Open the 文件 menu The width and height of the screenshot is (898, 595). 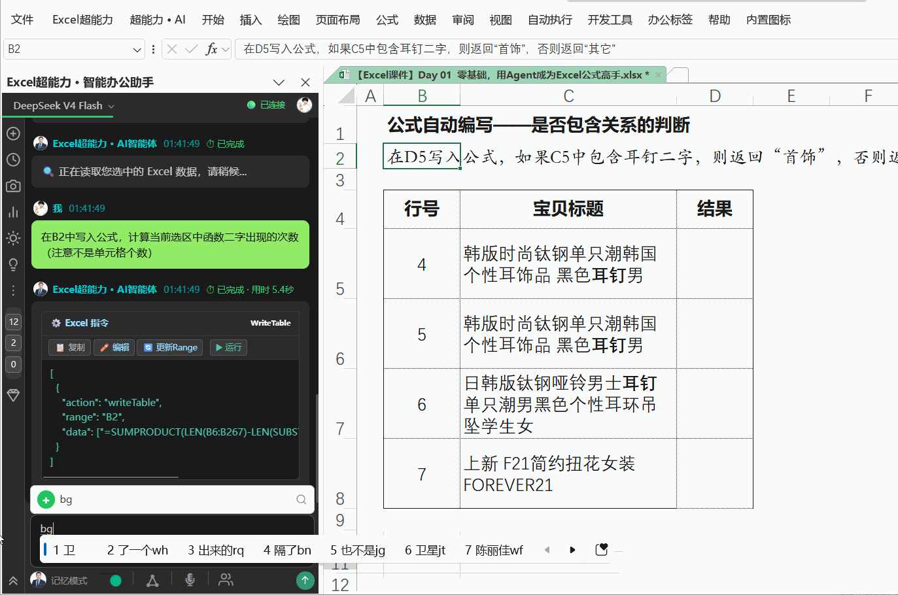pos(22,20)
